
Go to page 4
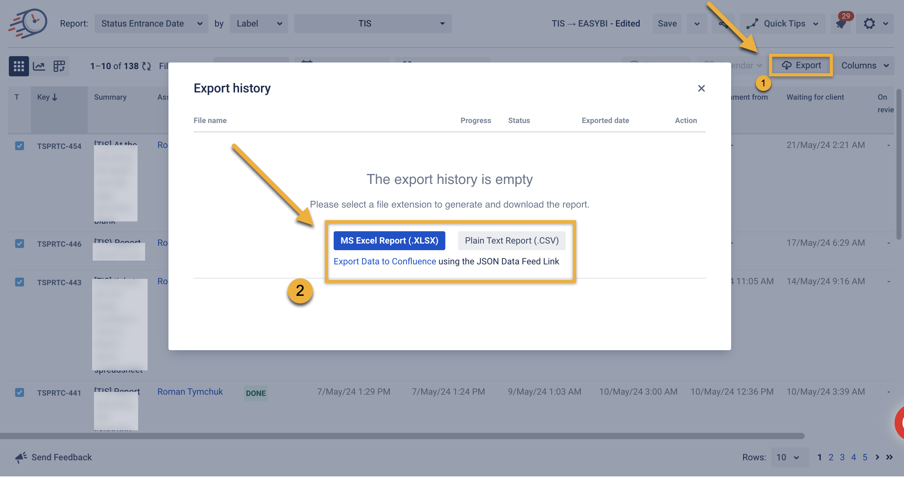pyautogui.click(x=854, y=457)
